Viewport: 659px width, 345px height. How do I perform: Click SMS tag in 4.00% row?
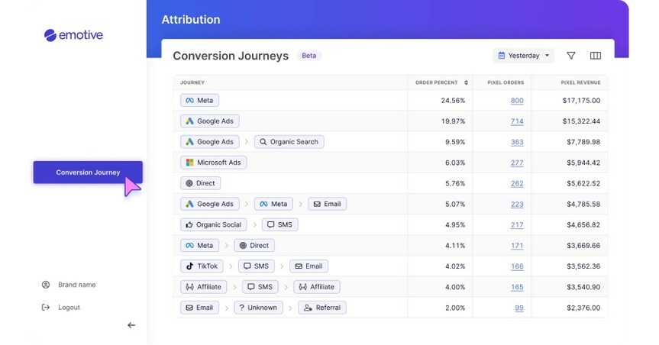pos(260,286)
